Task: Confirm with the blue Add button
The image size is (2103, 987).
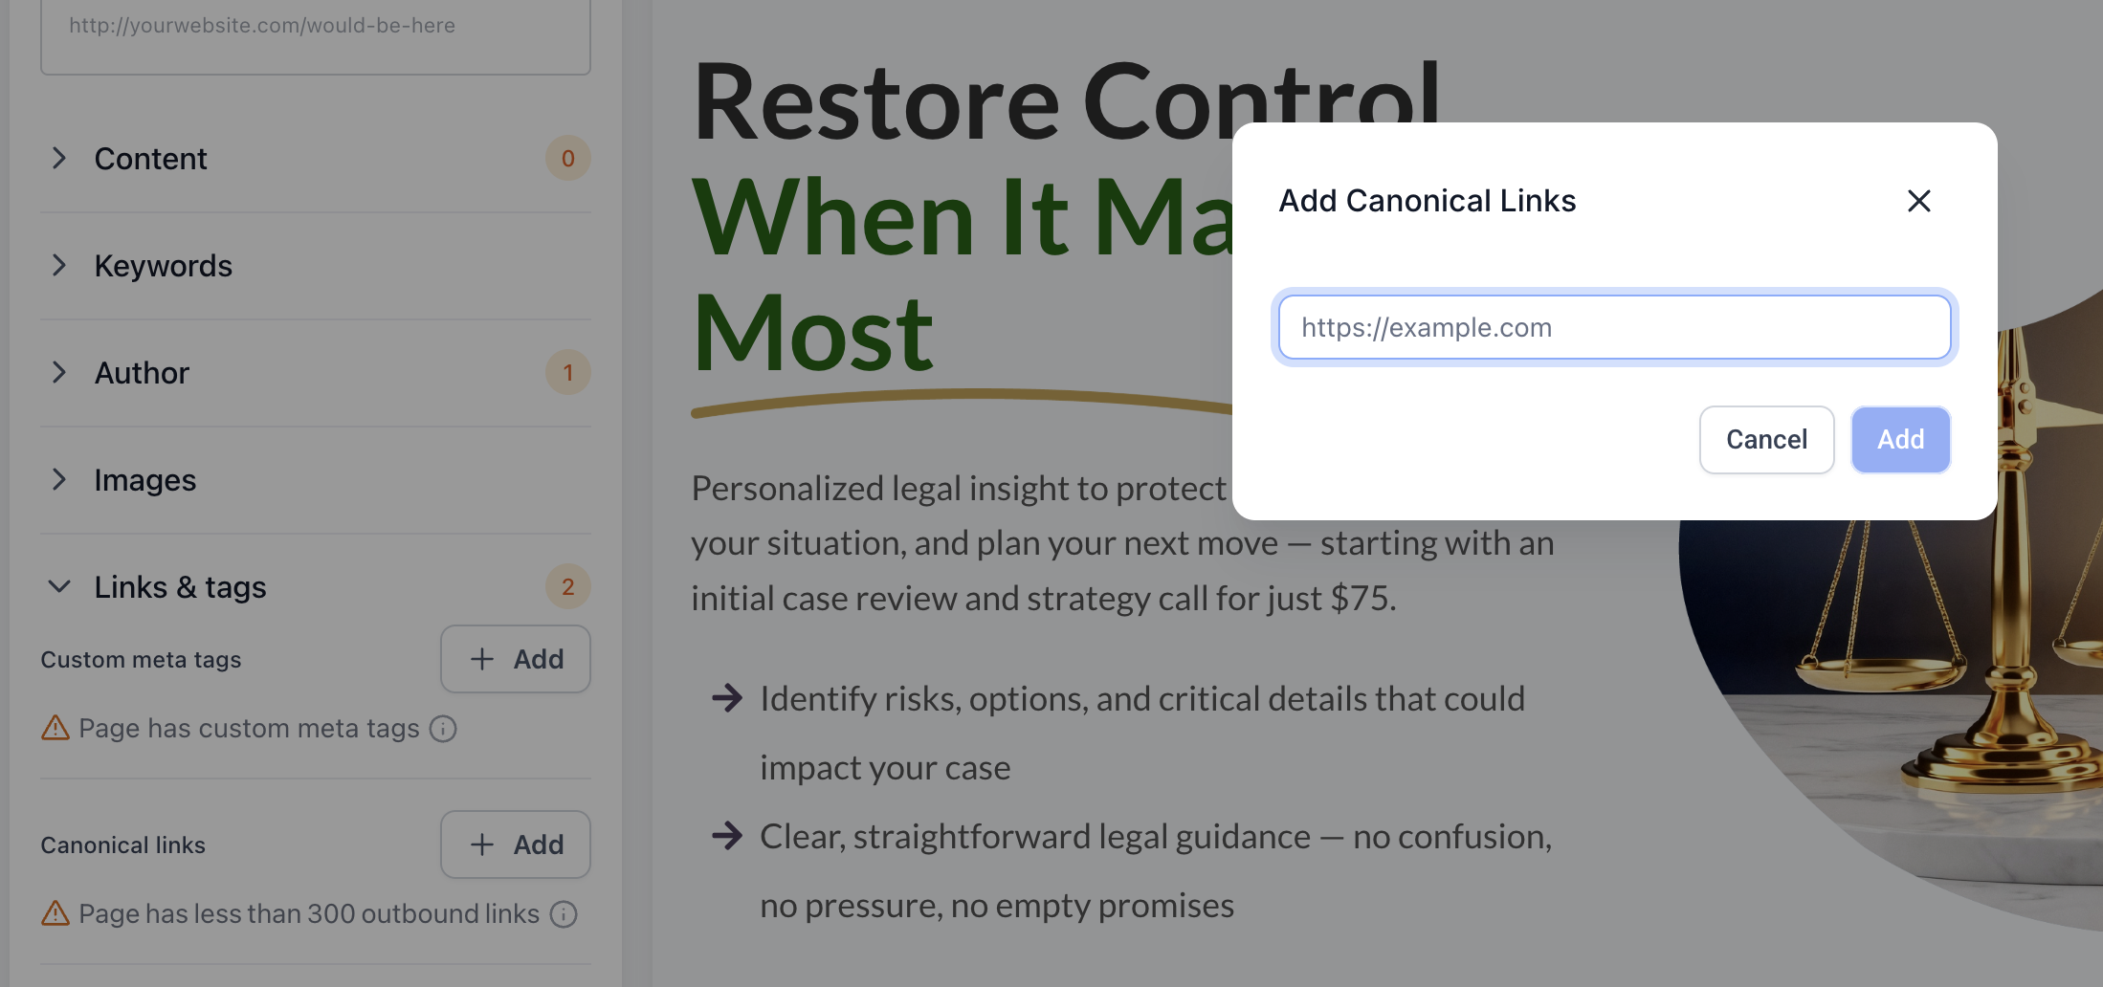Action: [1899, 440]
